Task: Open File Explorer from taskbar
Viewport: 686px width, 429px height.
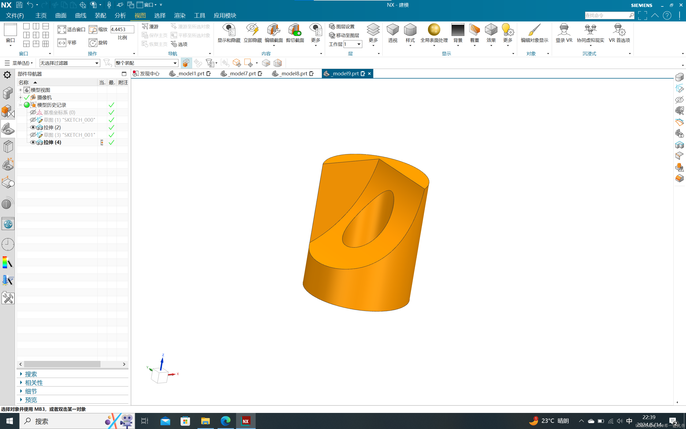Action: [x=205, y=421]
